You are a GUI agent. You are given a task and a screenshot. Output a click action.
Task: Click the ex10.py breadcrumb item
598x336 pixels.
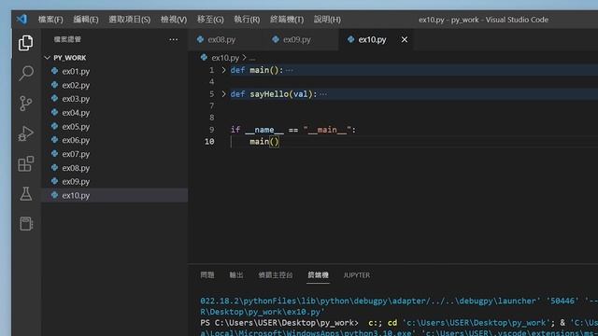(225, 58)
